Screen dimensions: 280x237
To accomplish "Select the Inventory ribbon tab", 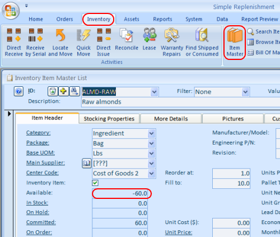I will (x=99, y=19).
